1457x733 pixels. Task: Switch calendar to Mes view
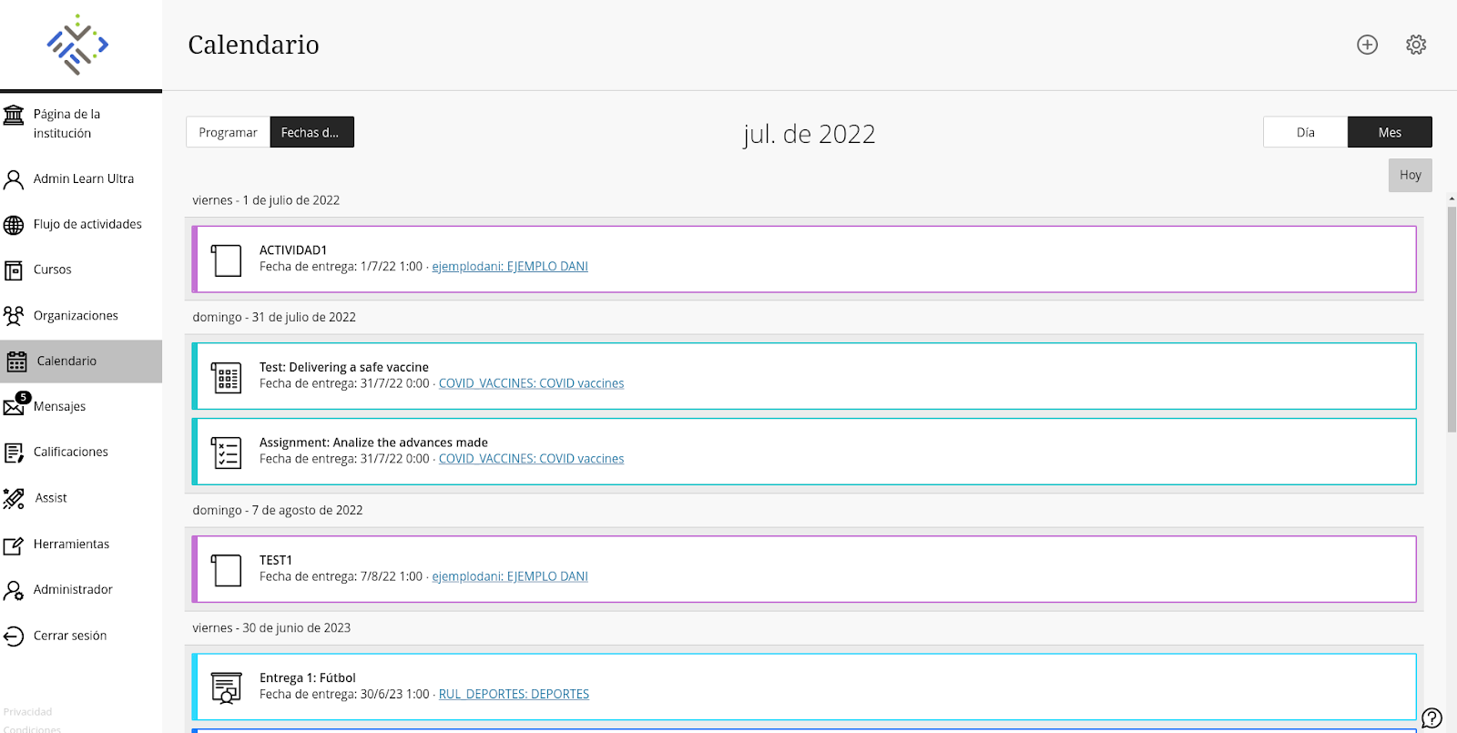tap(1390, 132)
